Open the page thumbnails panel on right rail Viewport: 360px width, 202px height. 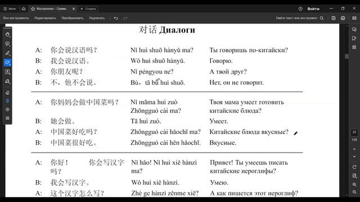pos(354,47)
